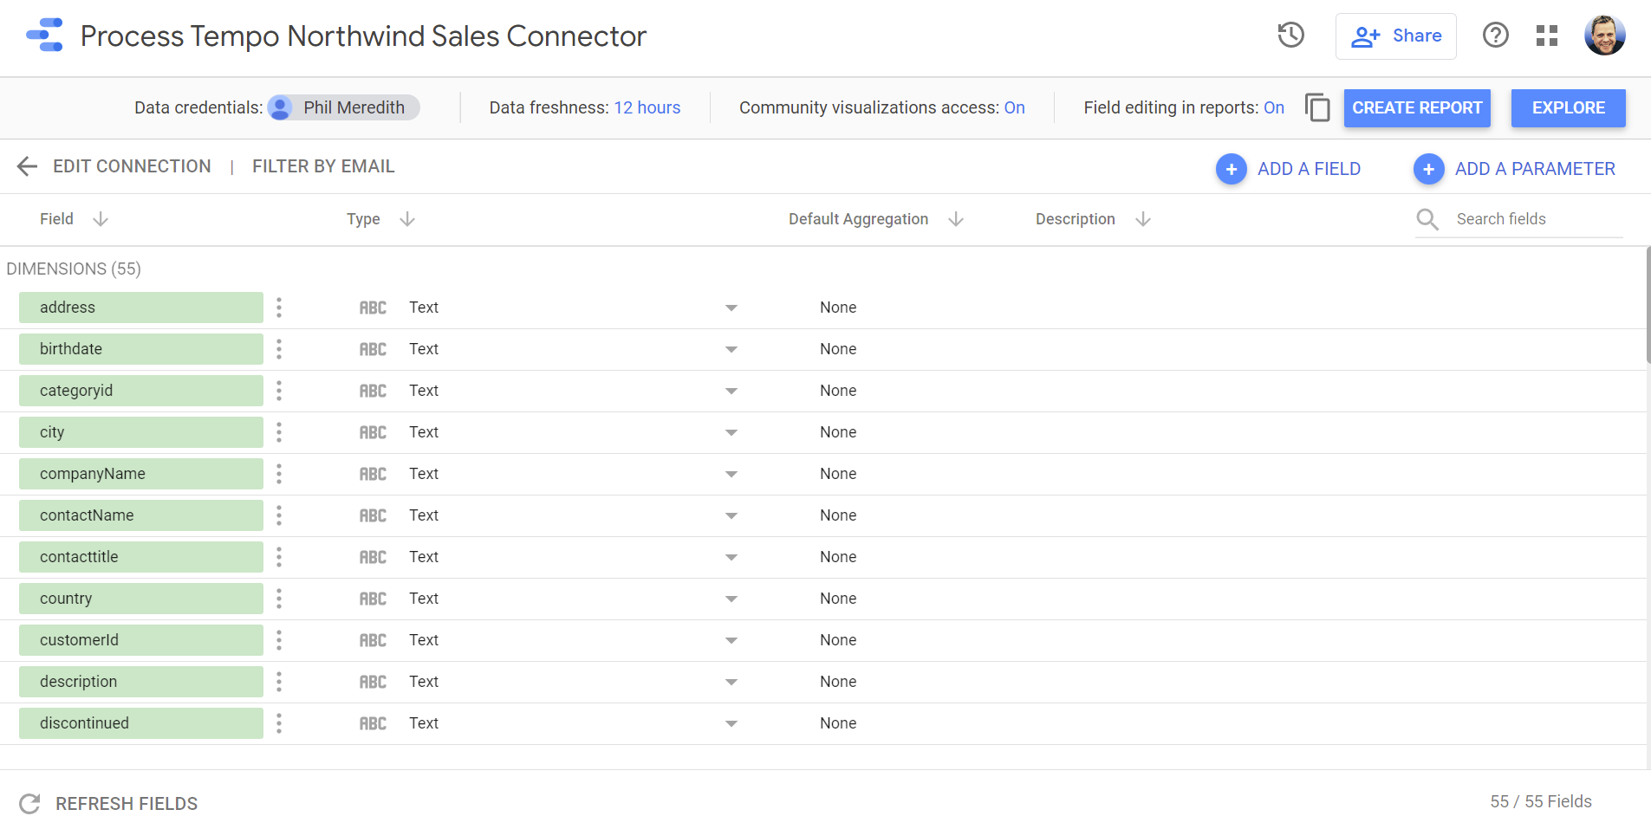Select the customerId field chip
Screen dimensions: 1651x829
[141, 640]
